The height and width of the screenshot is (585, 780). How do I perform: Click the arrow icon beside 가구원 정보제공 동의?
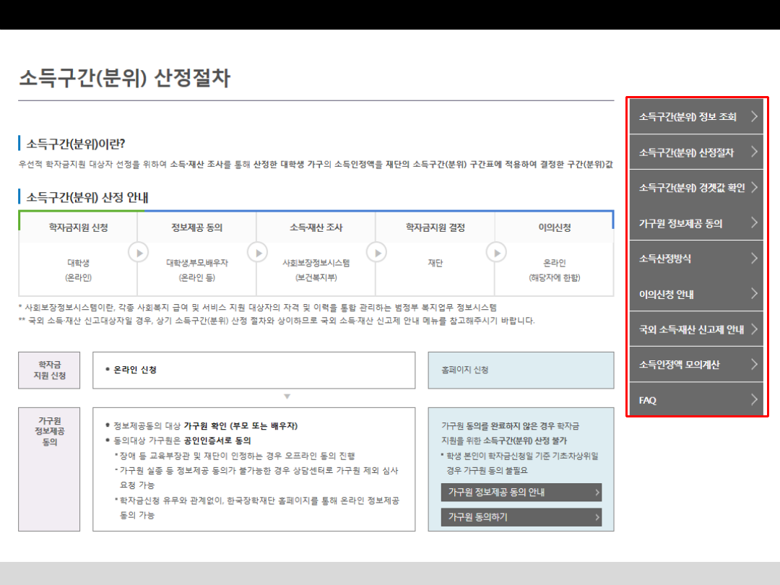coord(754,222)
